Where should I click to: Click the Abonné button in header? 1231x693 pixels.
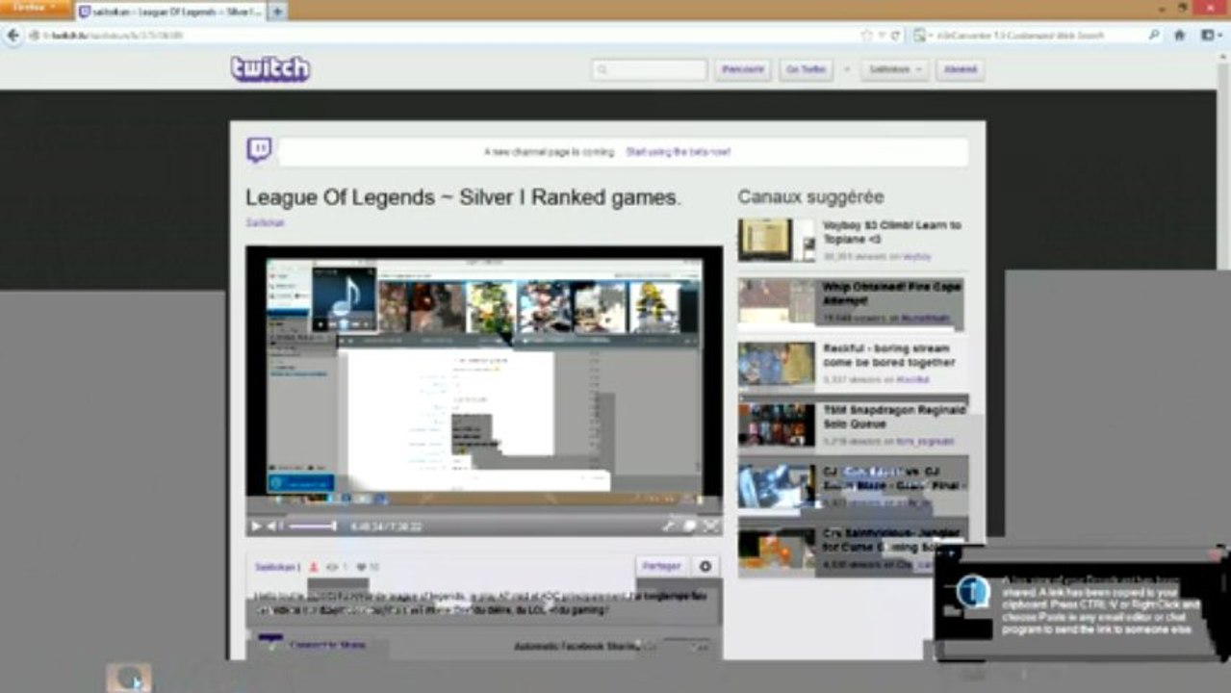tap(960, 69)
